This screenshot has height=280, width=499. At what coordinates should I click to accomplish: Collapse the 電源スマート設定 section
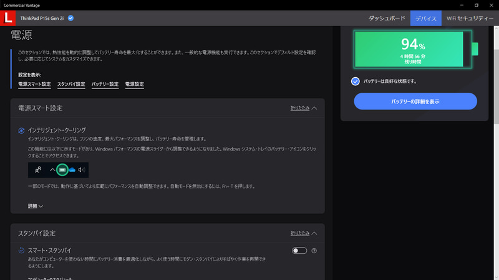click(x=304, y=108)
